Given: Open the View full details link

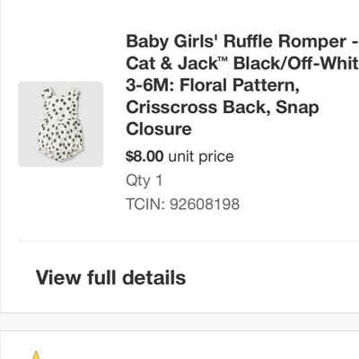Looking at the screenshot, I should click(x=110, y=277).
